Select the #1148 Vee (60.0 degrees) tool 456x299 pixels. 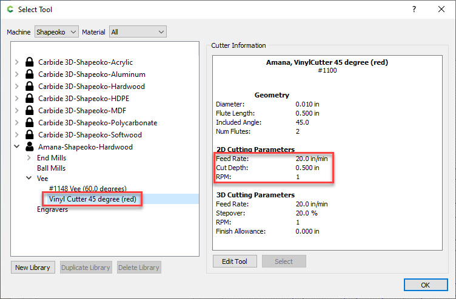(88, 188)
